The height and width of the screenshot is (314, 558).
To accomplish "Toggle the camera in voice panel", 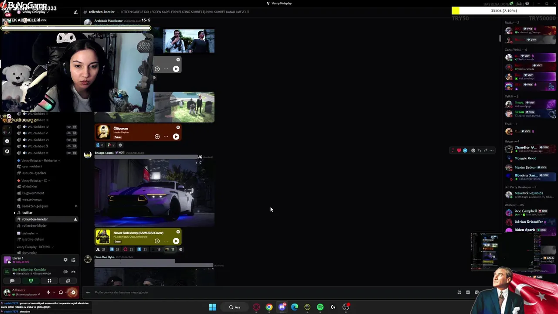I will (12, 281).
